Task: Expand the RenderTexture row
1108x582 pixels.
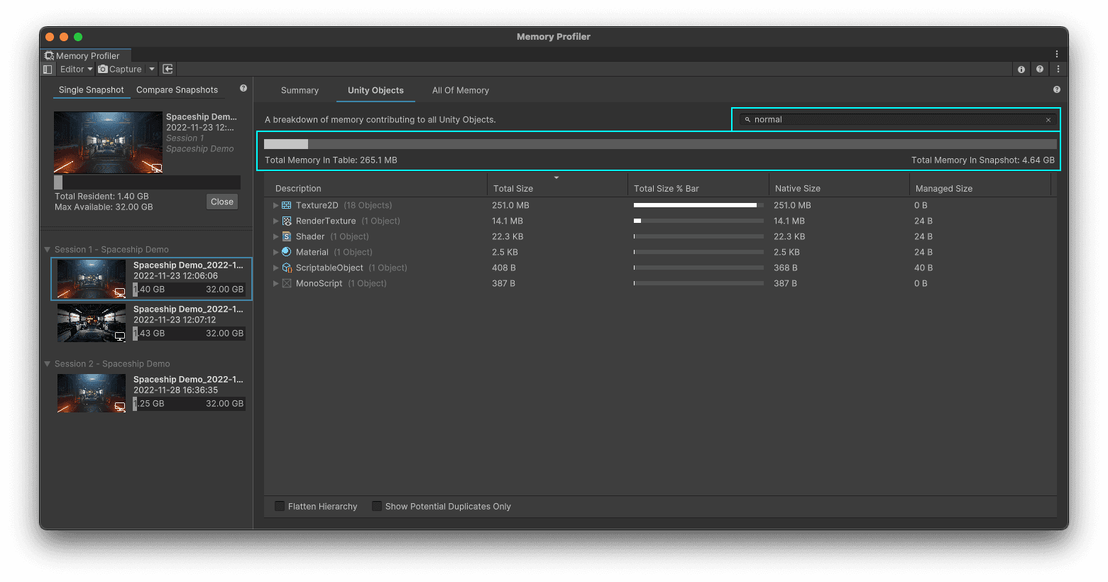Action: [x=276, y=221]
